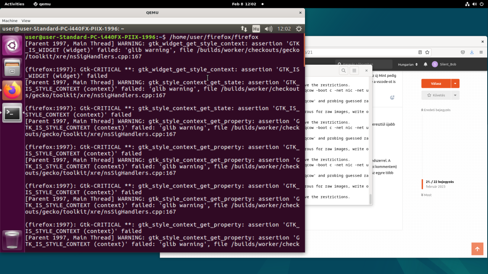
Task: Toggle reader view in Firefox address bar
Action: [x=420, y=52]
